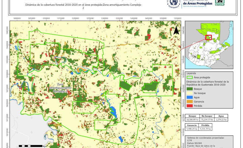Click the large blue lake on map
The image size is (243, 148).
point(114,111)
